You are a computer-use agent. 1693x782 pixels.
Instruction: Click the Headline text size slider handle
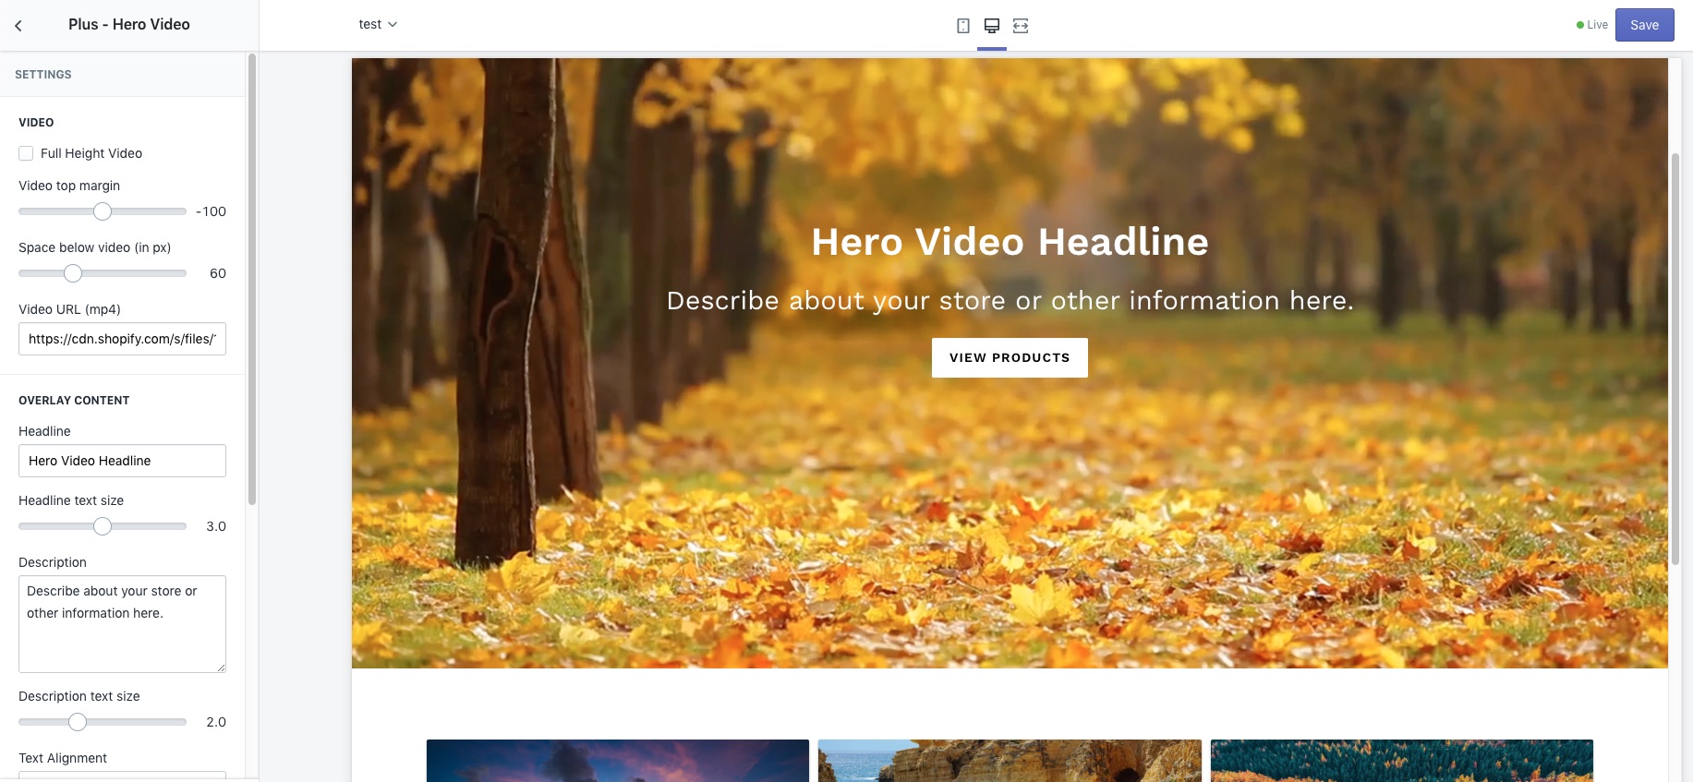coord(103,526)
